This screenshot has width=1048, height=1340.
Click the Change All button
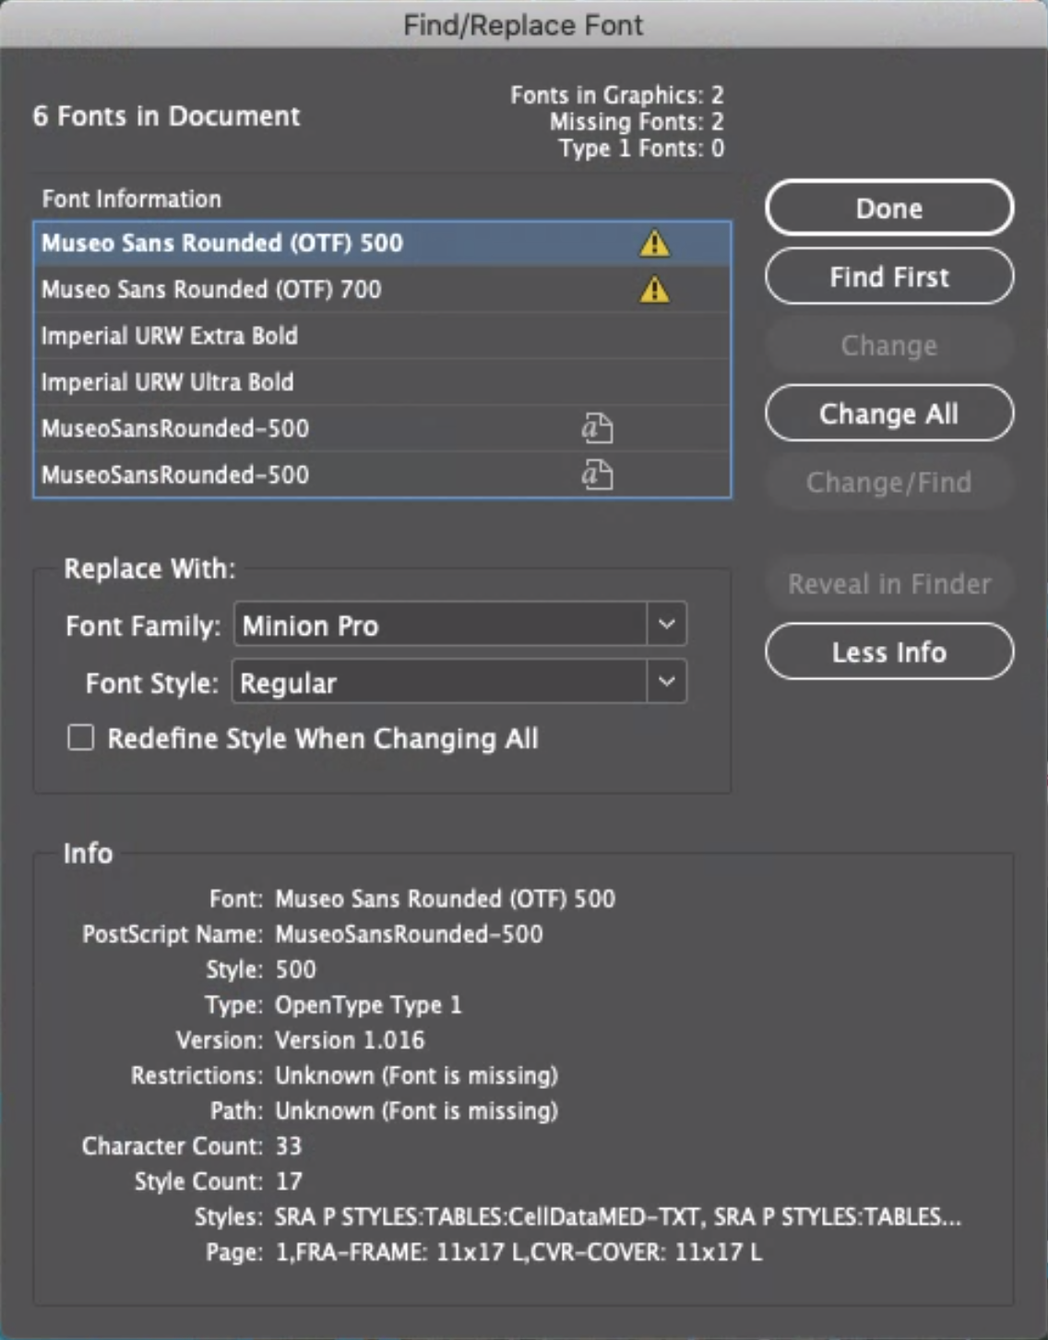[888, 413]
